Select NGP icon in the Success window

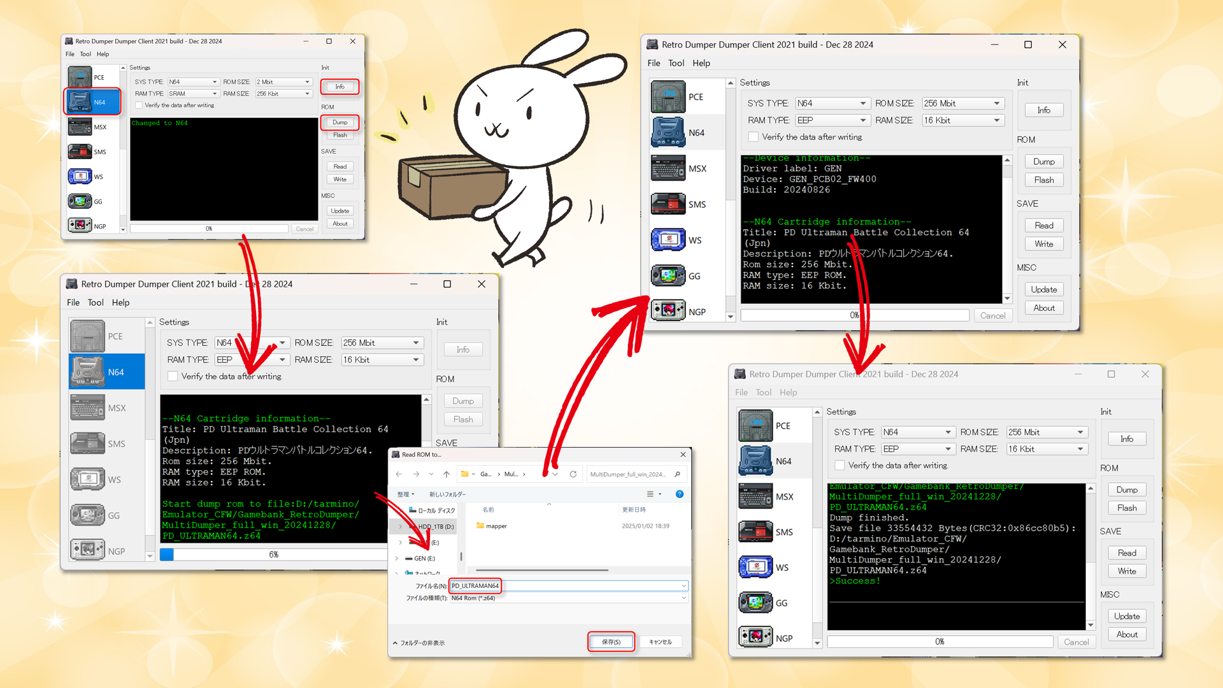755,637
